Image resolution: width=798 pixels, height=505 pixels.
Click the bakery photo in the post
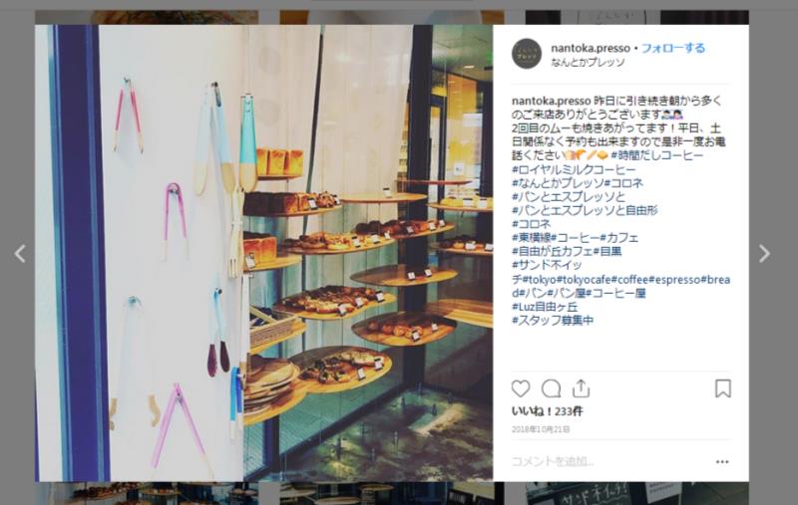pos(263,253)
